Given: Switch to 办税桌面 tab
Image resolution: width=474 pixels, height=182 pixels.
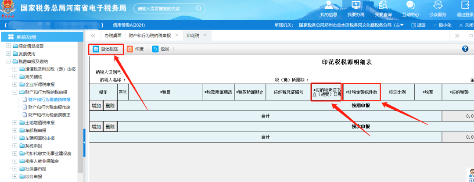Looking at the screenshot, I should pyautogui.click(x=113, y=35).
